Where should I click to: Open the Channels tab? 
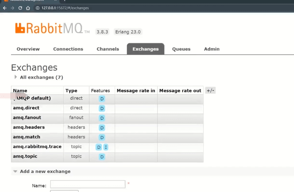[108, 49]
